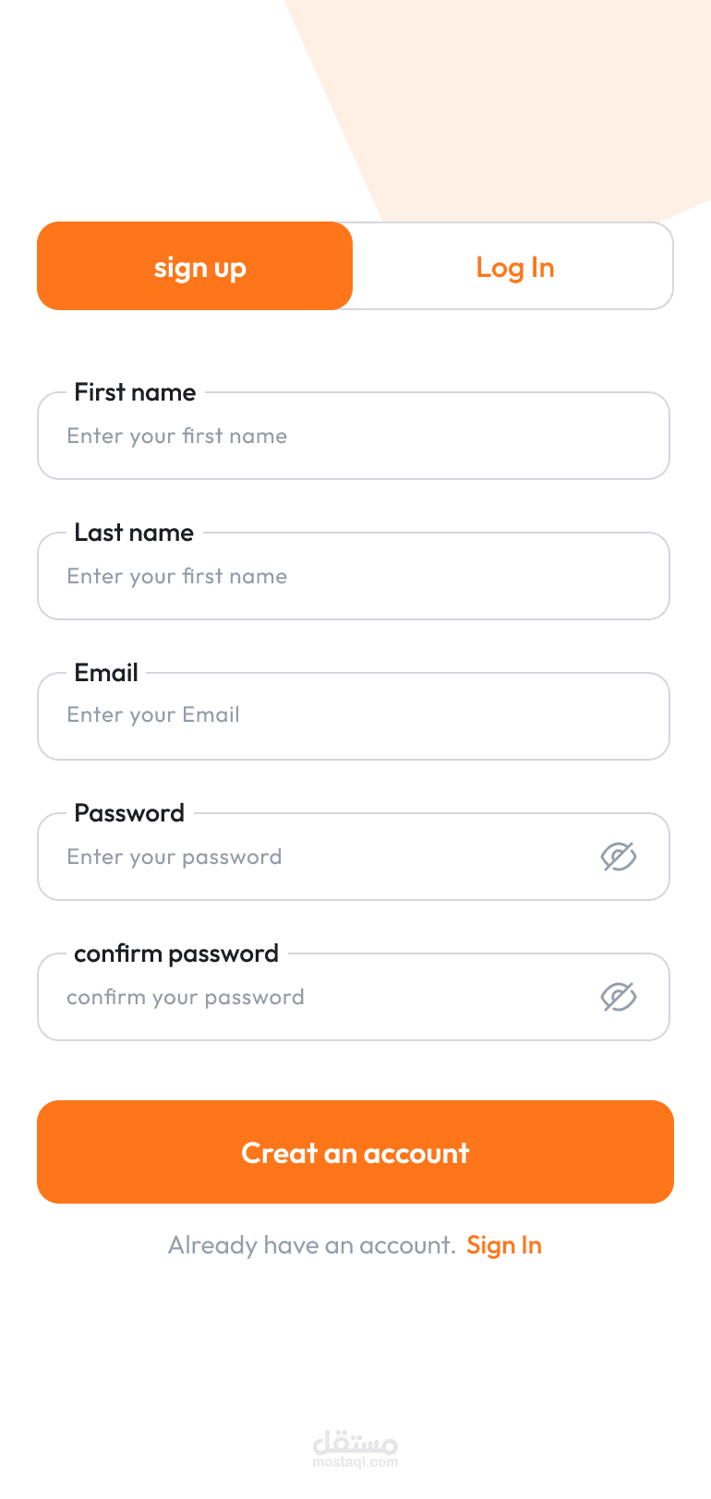Focus the Enter your password field

[x=314, y=857]
